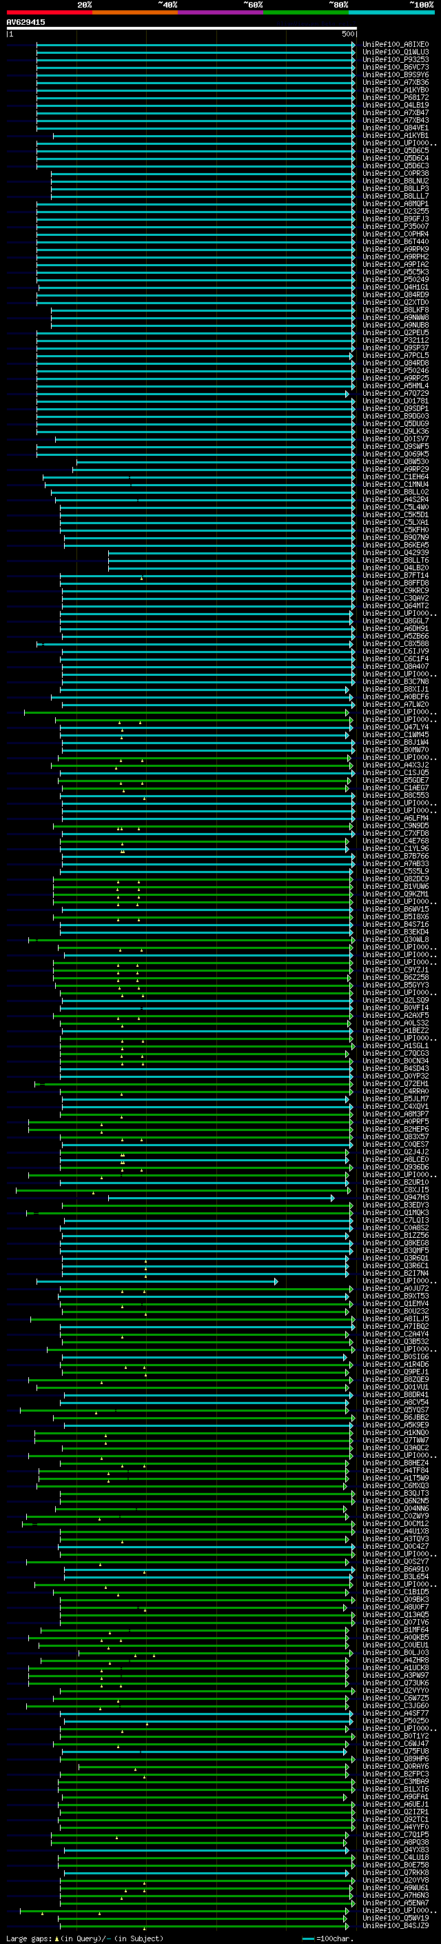Image resolution: width=441 pixels, height=1944 pixels.
Task: Click the purple ~60% identity legend bar
Action: click(221, 12)
